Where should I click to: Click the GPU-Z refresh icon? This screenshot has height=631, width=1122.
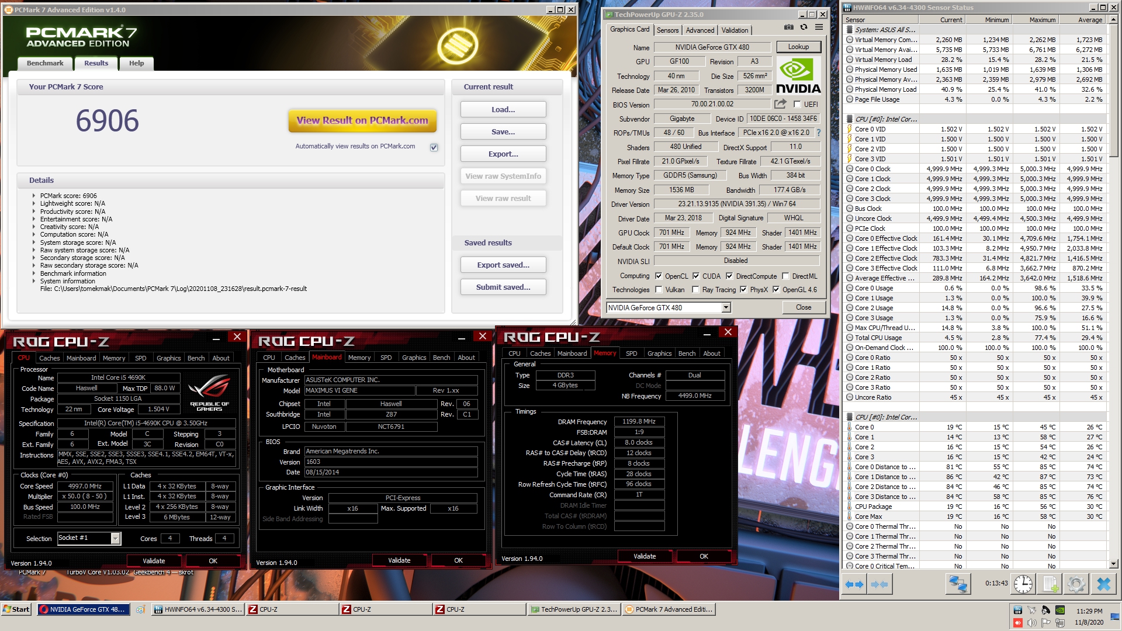[x=804, y=27]
